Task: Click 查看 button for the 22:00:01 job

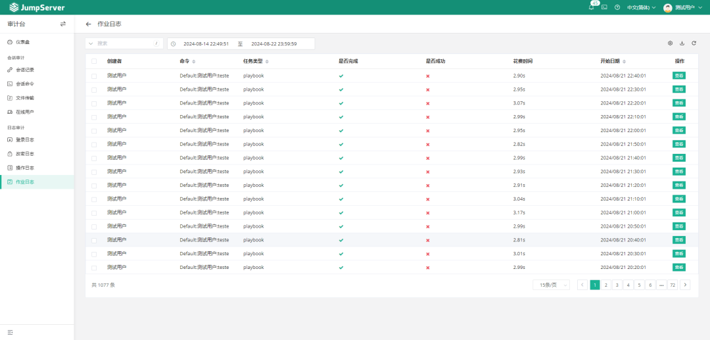Action: point(679,130)
